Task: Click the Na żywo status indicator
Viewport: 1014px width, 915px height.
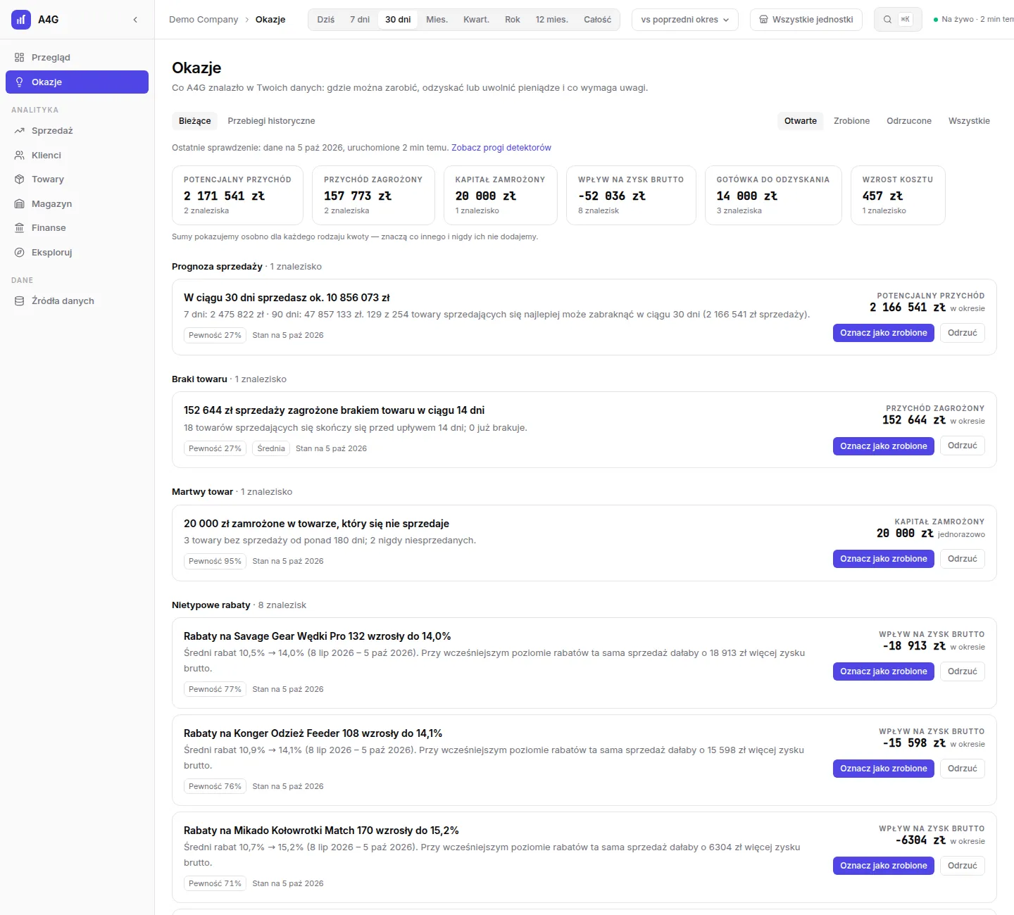Action: 973,20
